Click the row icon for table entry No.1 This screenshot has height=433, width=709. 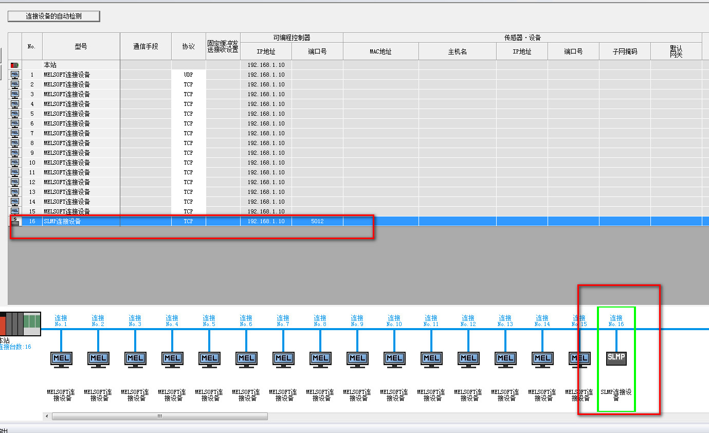pyautogui.click(x=15, y=75)
